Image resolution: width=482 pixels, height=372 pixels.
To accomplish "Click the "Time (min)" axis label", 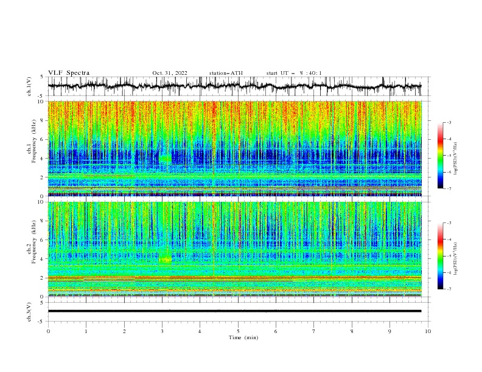I will pos(243,337).
